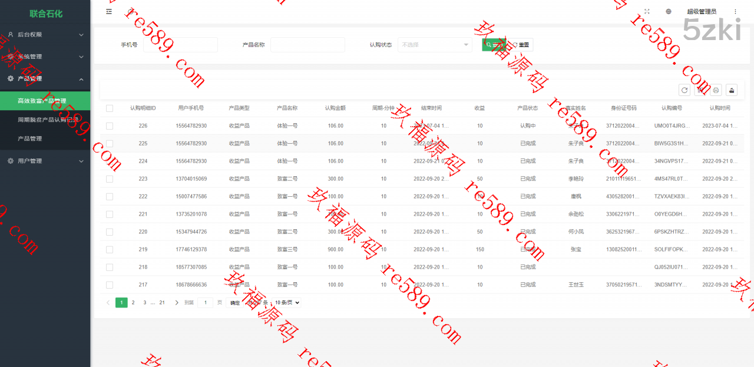Click the 重置 reset button
The width and height of the screenshot is (754, 367).
tap(521, 45)
